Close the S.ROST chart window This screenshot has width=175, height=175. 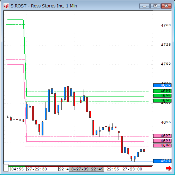point(166,6)
